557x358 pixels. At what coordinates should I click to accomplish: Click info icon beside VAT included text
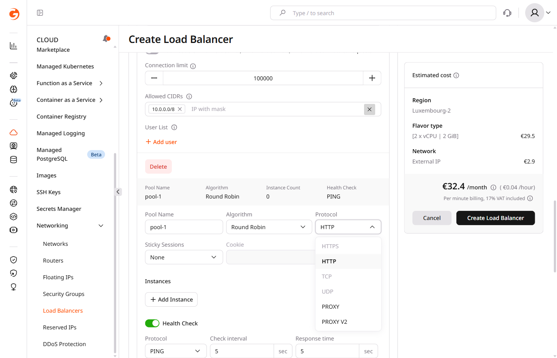(x=530, y=198)
